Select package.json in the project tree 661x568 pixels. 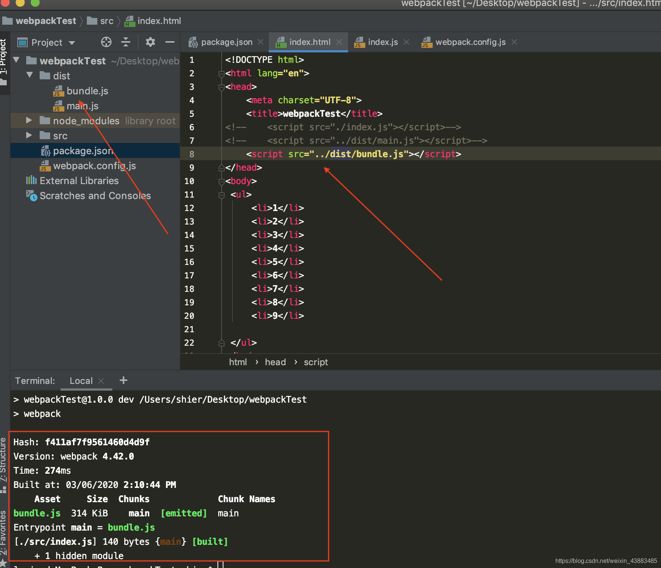coord(83,151)
